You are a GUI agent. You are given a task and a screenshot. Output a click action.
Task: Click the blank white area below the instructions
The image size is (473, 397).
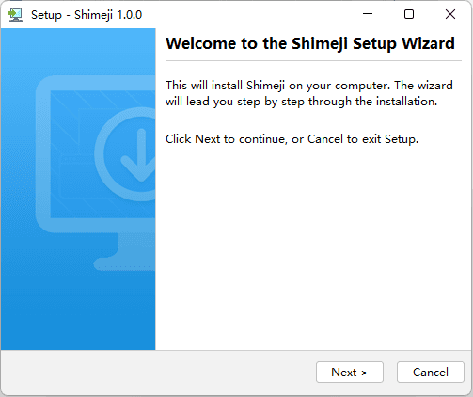313,247
